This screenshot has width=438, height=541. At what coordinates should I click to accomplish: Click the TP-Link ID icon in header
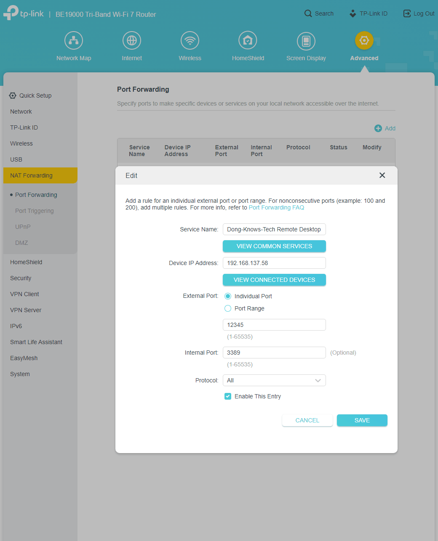(x=353, y=13)
